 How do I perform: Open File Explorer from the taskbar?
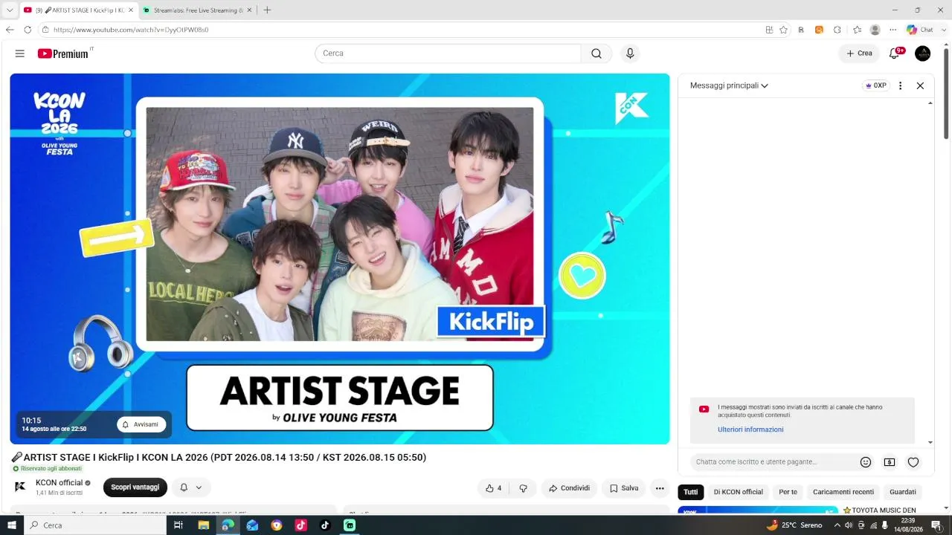pyautogui.click(x=203, y=525)
